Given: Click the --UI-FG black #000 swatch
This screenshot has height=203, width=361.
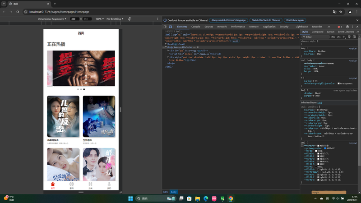Looking at the screenshot, I should [x=316, y=166].
